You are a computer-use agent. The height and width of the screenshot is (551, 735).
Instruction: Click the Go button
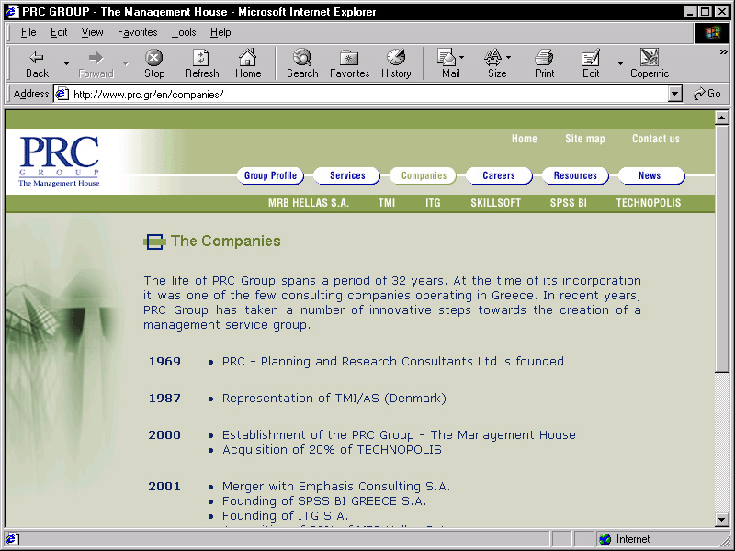[x=707, y=94]
